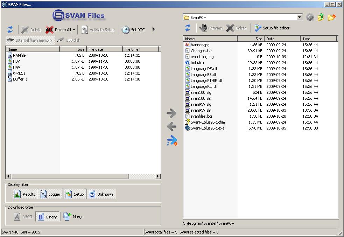The width and height of the screenshot is (344, 237).
Task: Select eventslog.log file
Action: [x=199, y=57]
